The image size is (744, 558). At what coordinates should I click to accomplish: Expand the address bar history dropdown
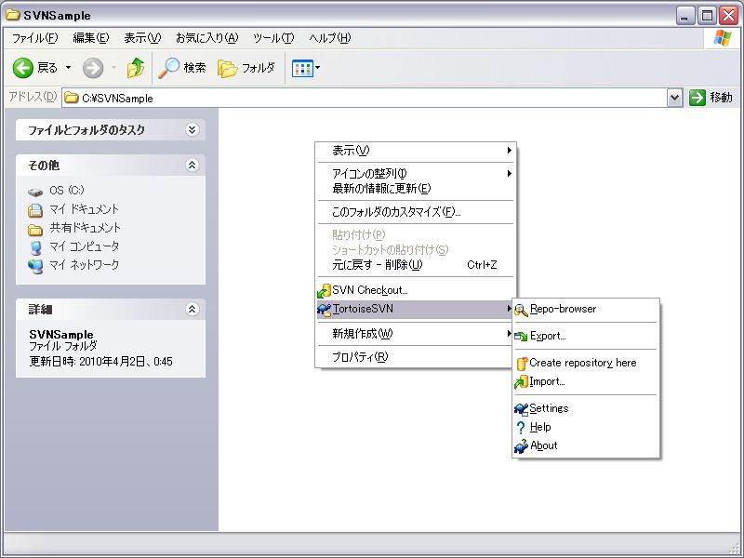tap(674, 96)
